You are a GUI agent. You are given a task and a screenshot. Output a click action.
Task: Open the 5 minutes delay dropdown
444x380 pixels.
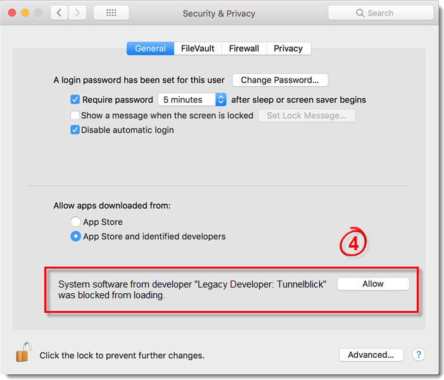192,99
